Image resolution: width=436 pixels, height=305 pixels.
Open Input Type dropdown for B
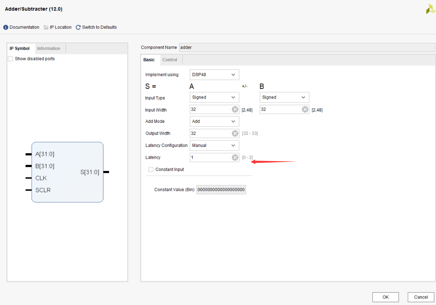(284, 97)
